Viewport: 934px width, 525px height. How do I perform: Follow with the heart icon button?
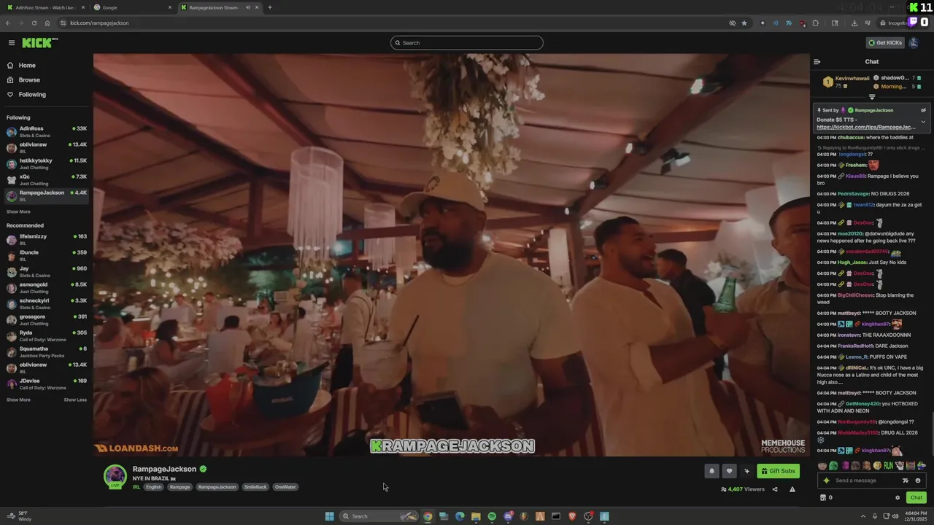click(x=728, y=471)
